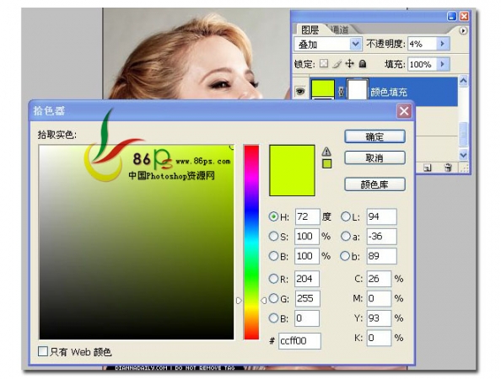Click the delete layer trash icon
The height and width of the screenshot is (379, 501).
(x=448, y=167)
